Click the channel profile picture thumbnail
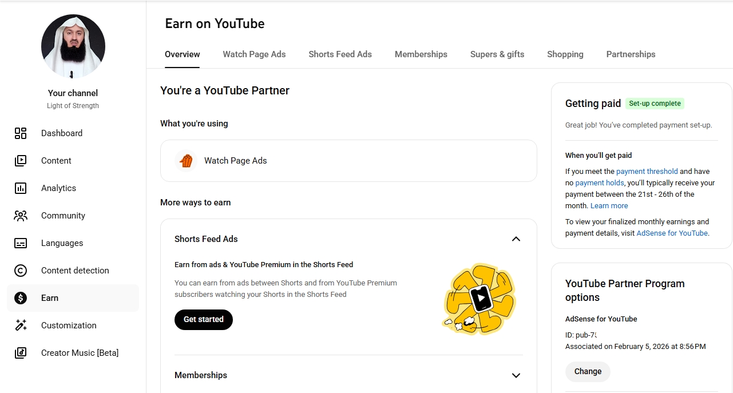Screen dimensions: 733x393 (x=73, y=46)
